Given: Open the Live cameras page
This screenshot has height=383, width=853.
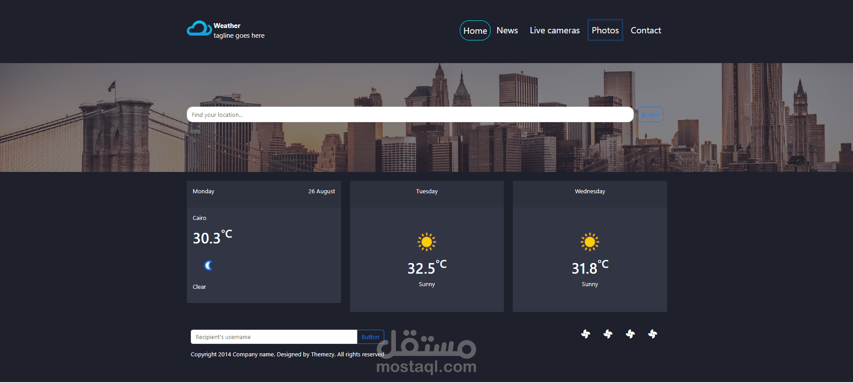Looking at the screenshot, I should (555, 30).
